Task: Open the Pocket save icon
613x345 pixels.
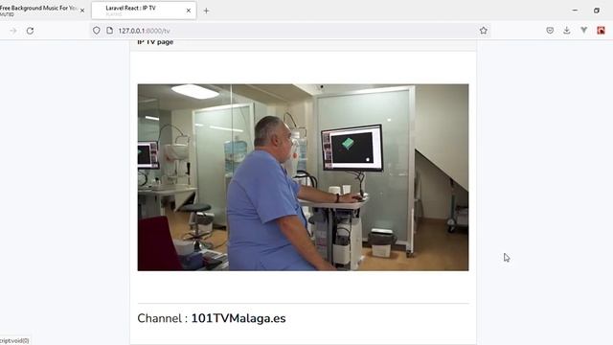Action: [550, 31]
